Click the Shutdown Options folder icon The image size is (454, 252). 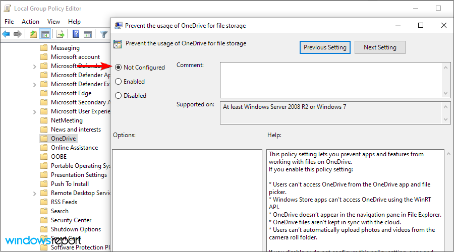point(44,229)
